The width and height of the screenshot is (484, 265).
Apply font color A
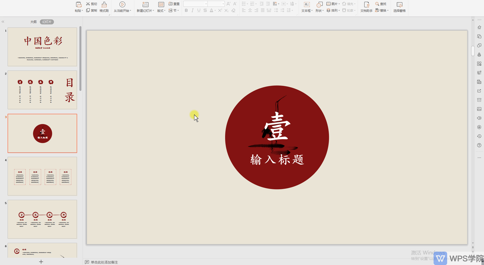[211, 10]
